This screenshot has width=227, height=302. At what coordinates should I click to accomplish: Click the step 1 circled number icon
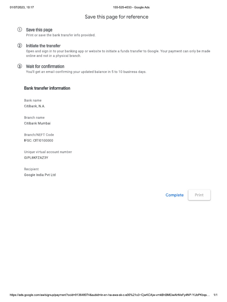[20, 29]
